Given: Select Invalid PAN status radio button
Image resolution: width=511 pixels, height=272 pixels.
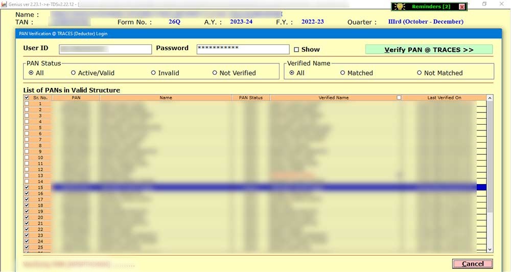Looking at the screenshot, I should pyautogui.click(x=153, y=73).
